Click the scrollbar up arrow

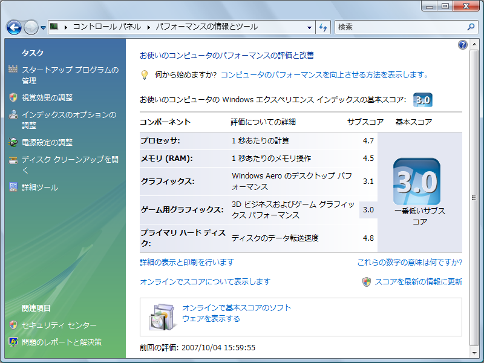[x=474, y=44]
